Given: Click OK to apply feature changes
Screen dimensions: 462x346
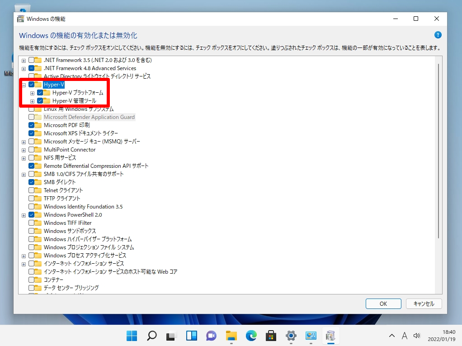Looking at the screenshot, I should 383,303.
